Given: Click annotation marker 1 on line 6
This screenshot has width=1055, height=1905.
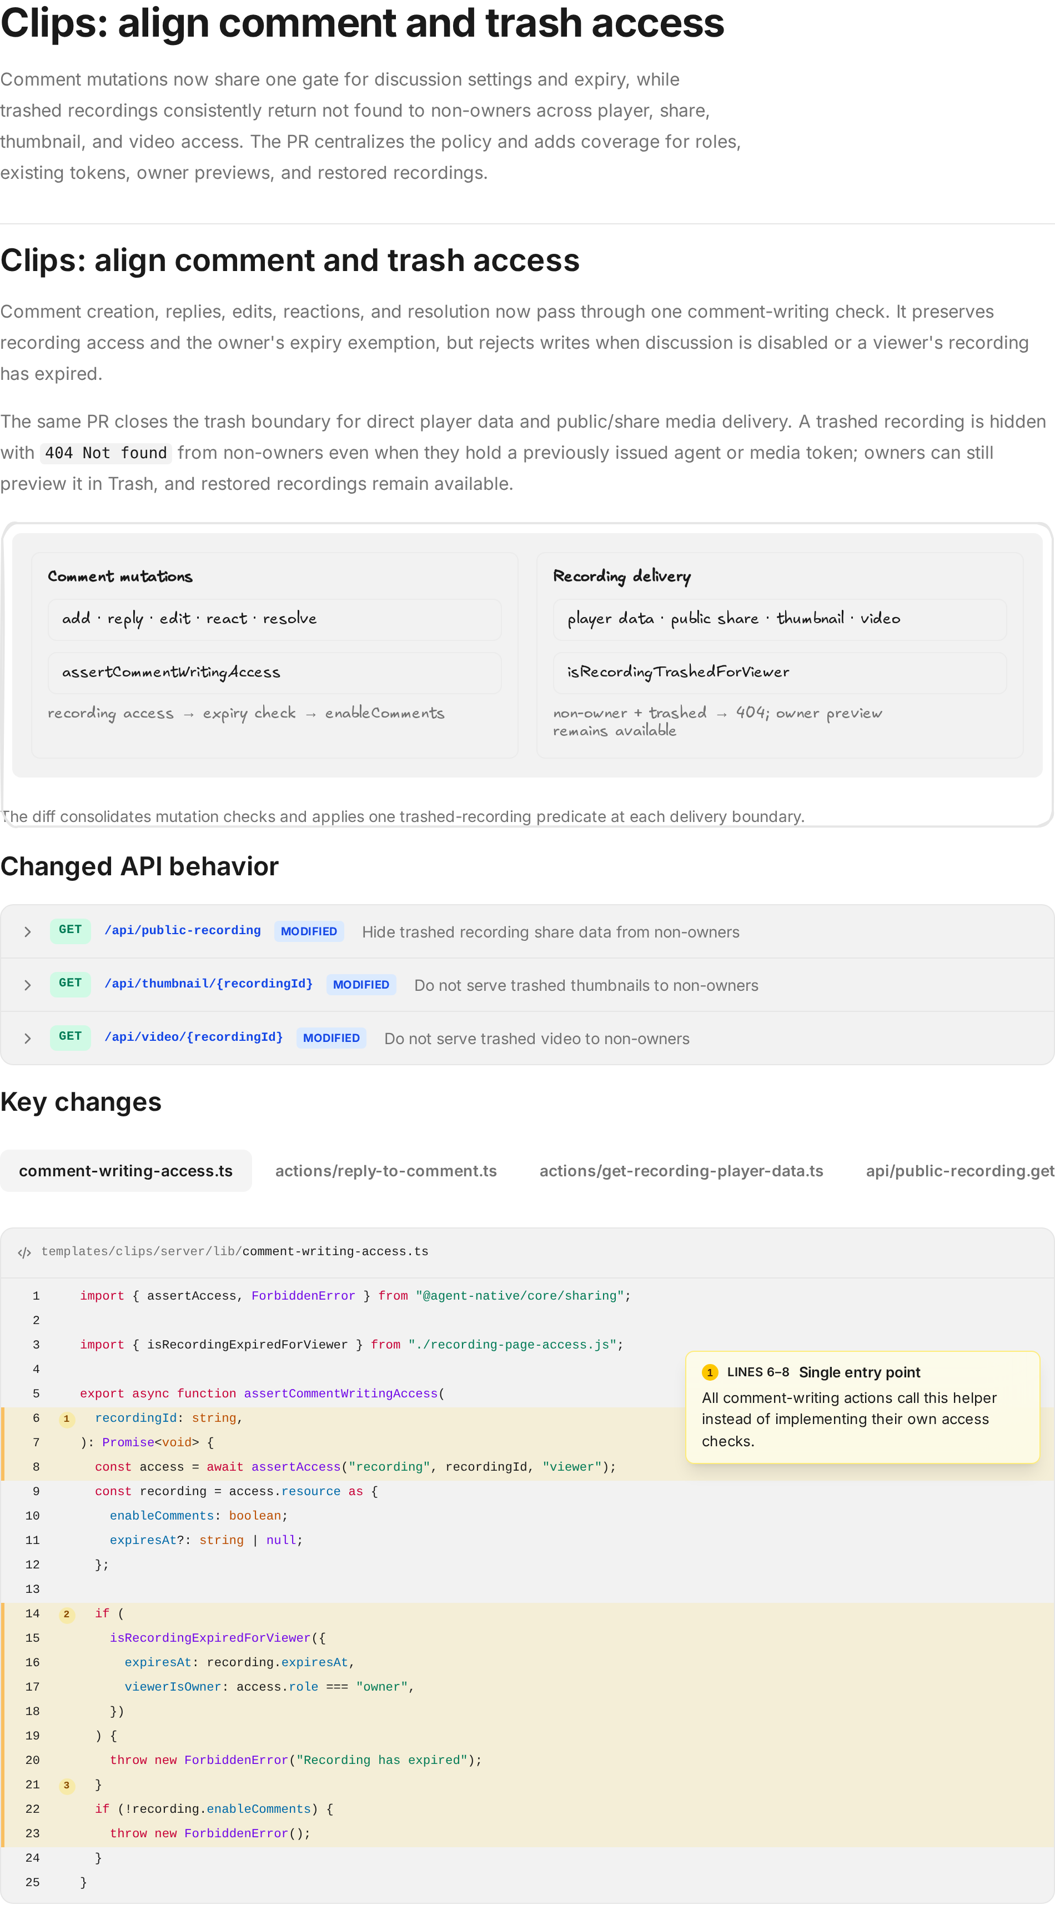Looking at the screenshot, I should click(x=67, y=1418).
